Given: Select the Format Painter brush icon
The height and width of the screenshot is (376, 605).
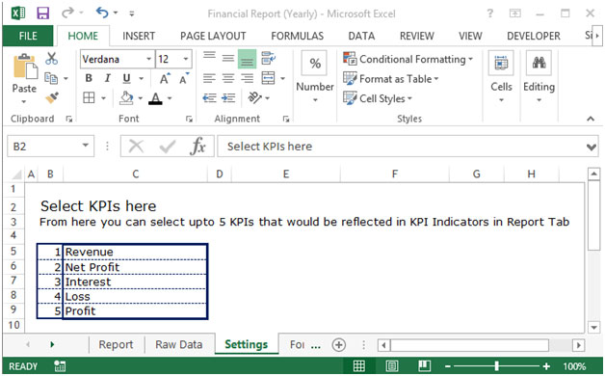Looking at the screenshot, I should pos(52,97).
